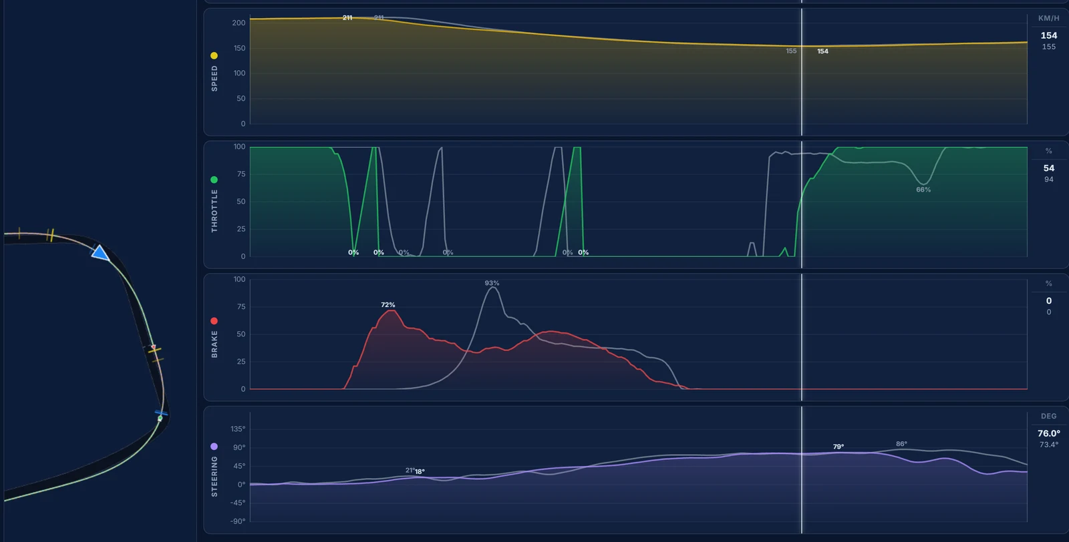Click the 79° steering peak label
The width and height of the screenshot is (1069, 542).
(x=838, y=447)
